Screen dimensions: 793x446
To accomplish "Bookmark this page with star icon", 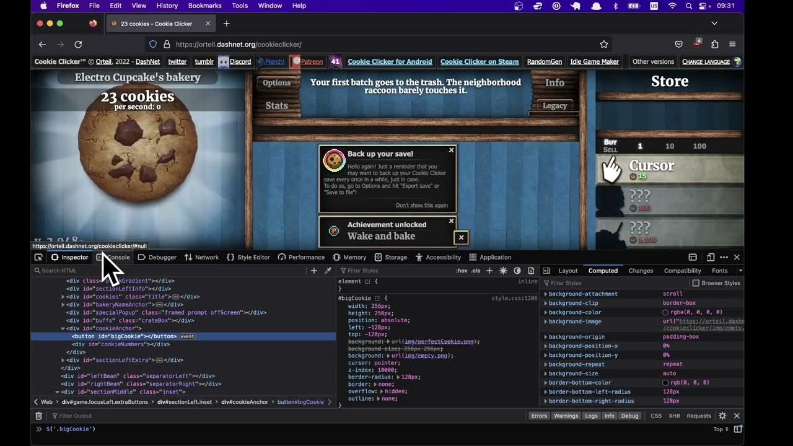I will click(603, 44).
